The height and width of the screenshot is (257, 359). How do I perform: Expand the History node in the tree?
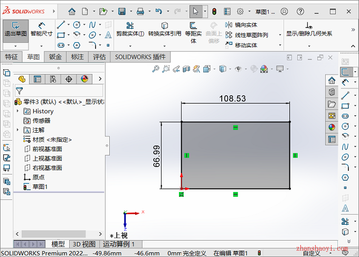(17, 111)
